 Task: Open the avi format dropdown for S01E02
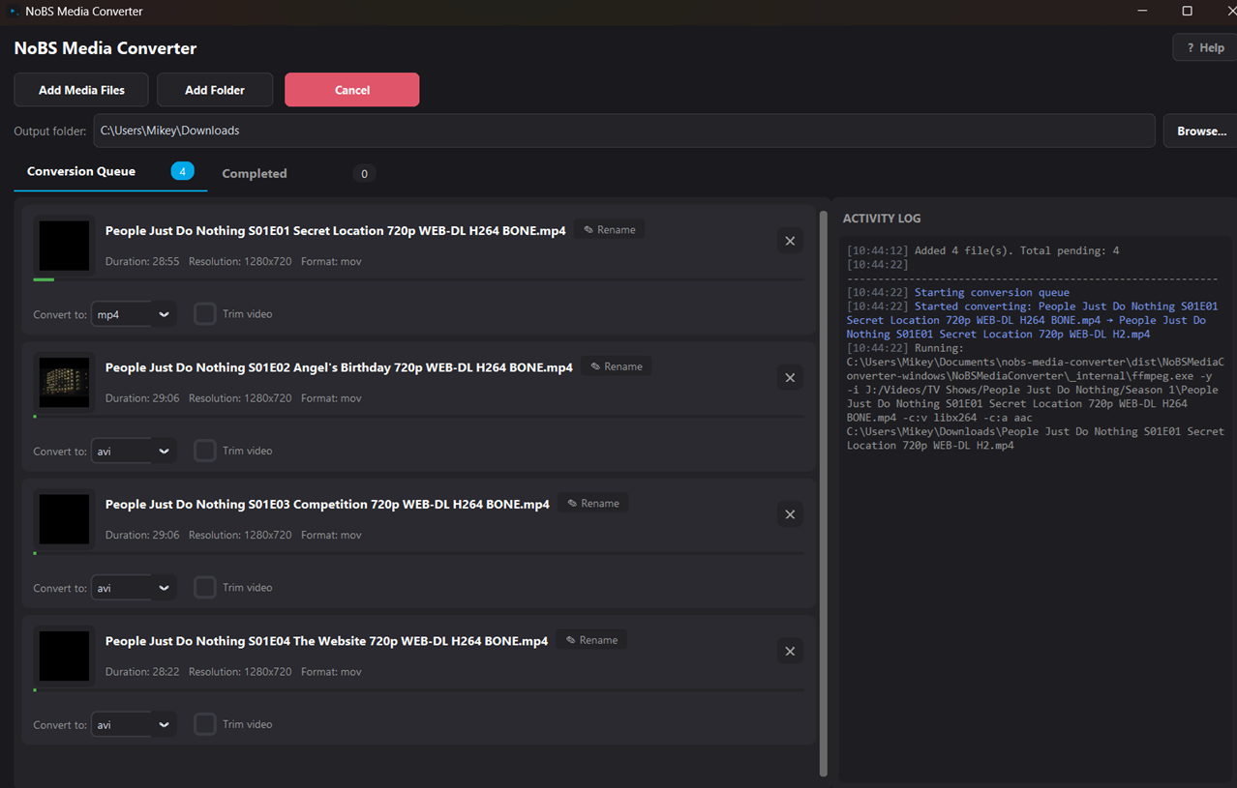point(134,452)
